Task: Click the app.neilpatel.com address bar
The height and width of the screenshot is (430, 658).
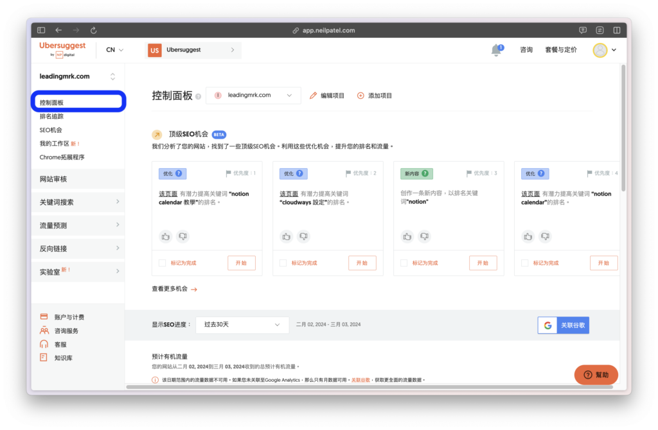Action: tap(324, 30)
